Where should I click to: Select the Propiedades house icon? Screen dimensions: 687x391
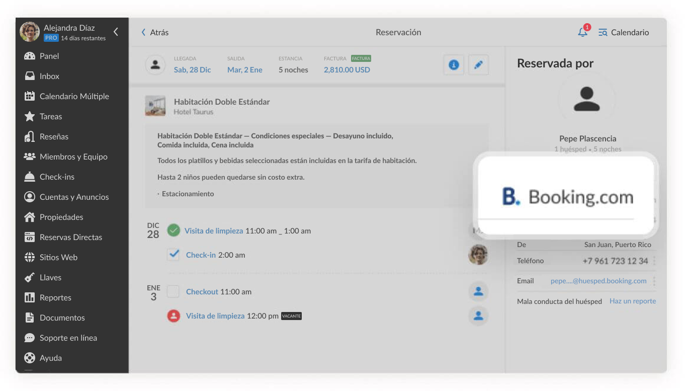[x=30, y=217]
